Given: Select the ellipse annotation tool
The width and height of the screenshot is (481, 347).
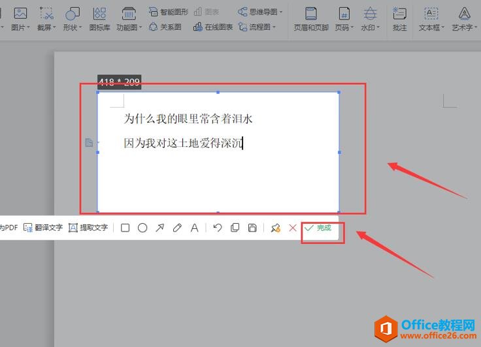Looking at the screenshot, I should pos(142,228).
